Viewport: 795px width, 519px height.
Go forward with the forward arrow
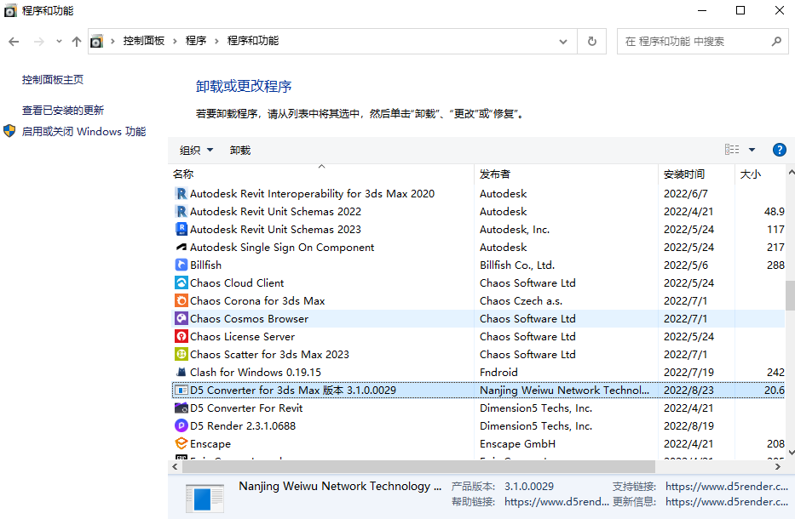(38, 42)
